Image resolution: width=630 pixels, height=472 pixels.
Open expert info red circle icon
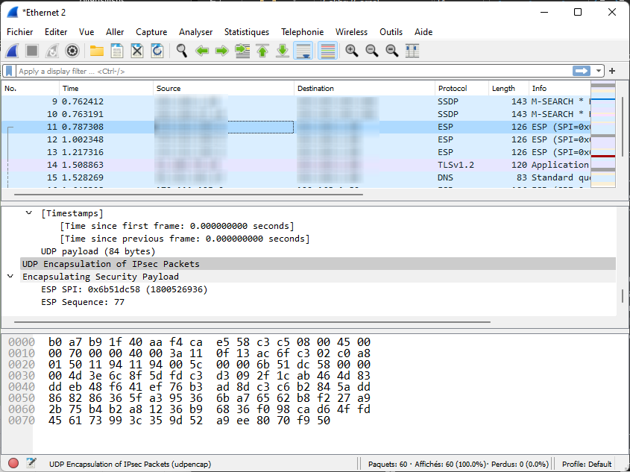(13, 463)
